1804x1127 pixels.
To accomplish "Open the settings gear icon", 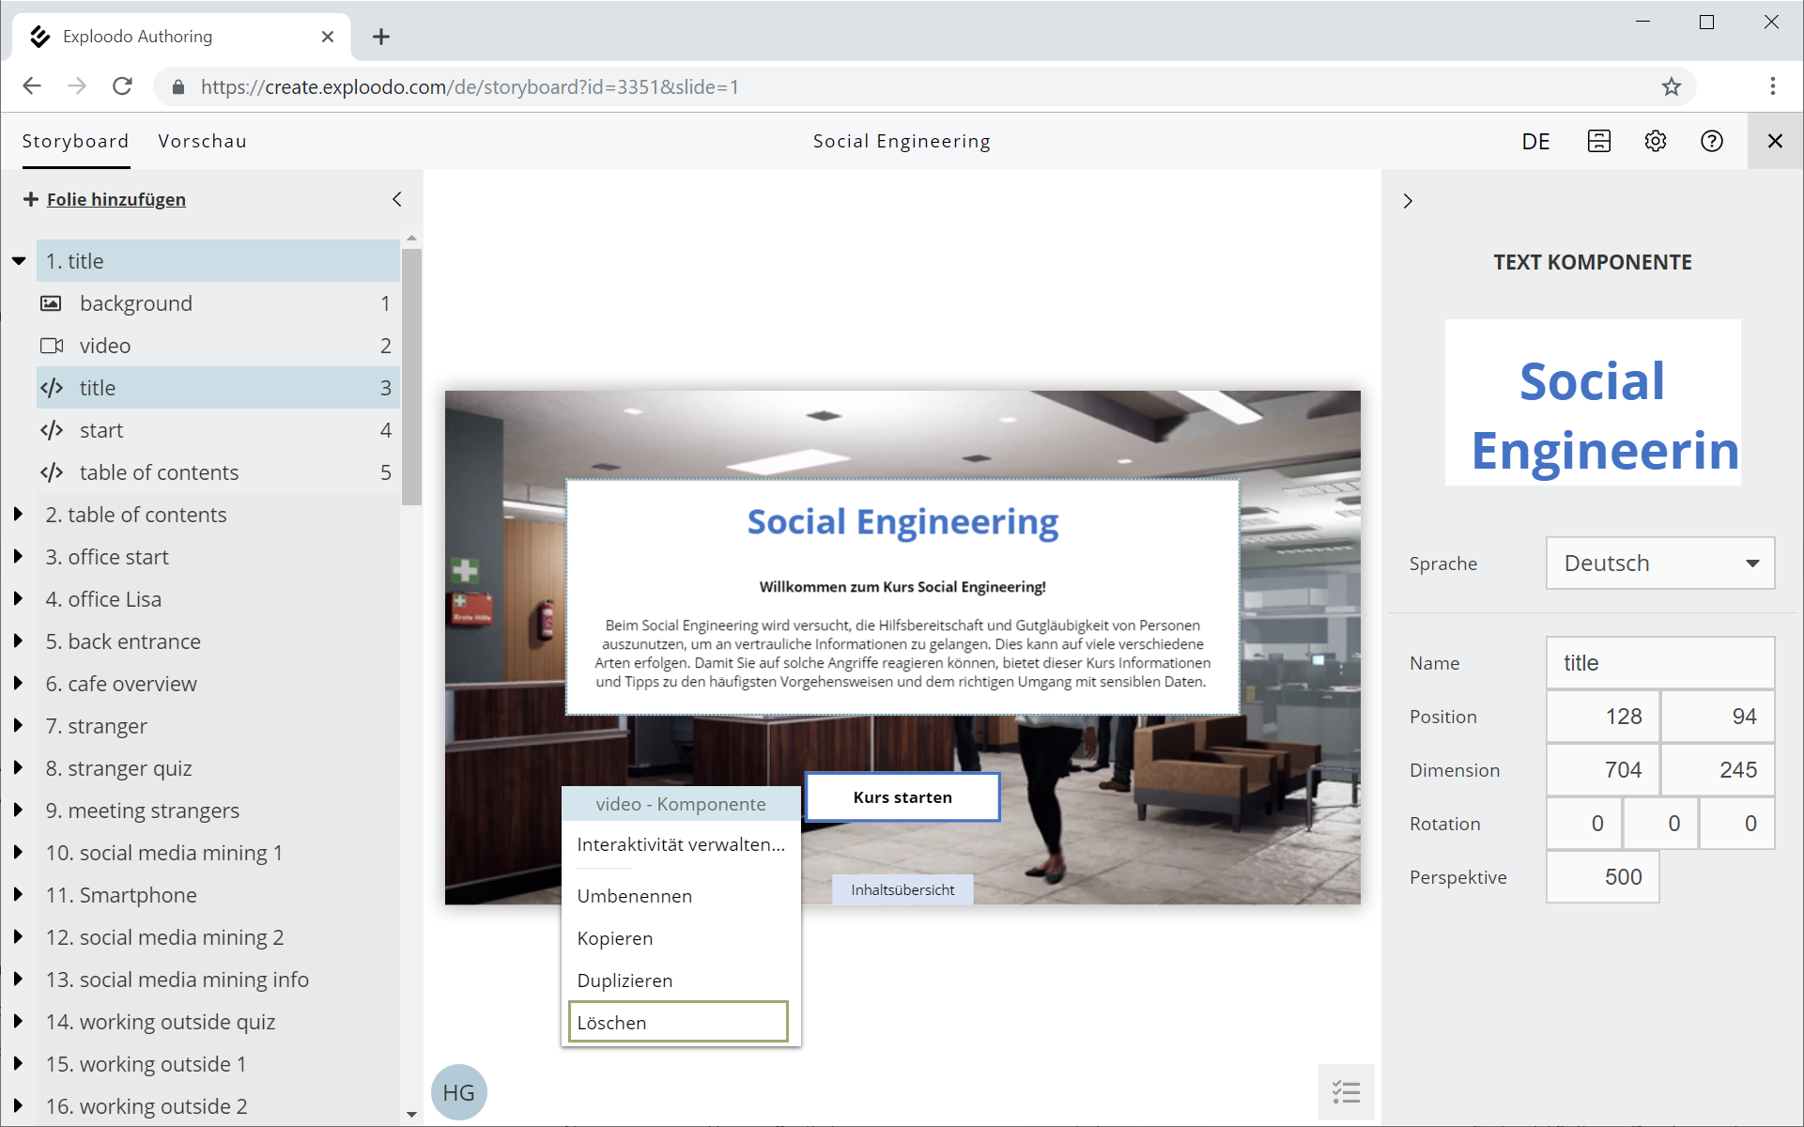I will tap(1655, 141).
